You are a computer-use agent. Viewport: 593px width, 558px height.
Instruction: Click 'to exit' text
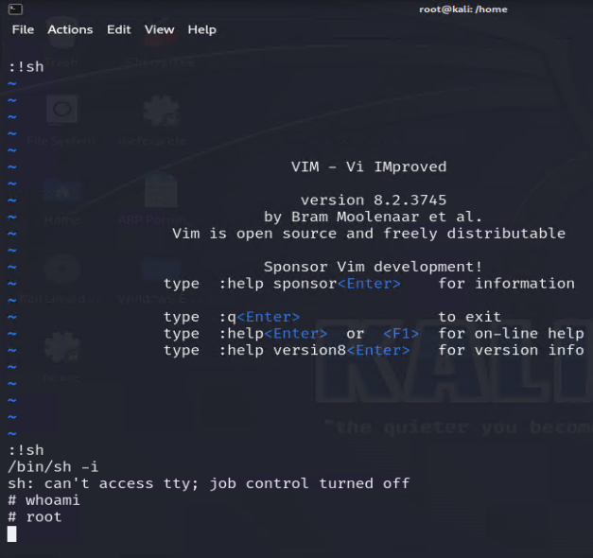470,317
